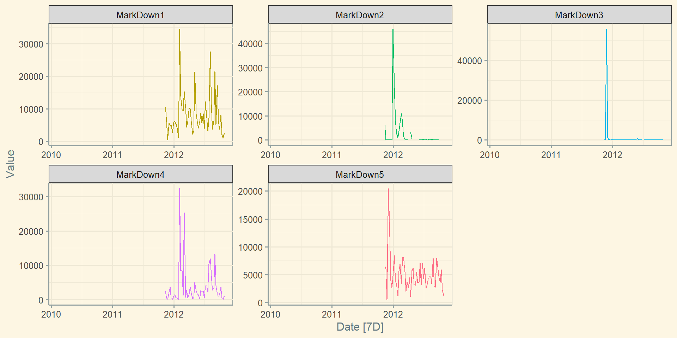Select the 40000 y-axis label in MarkDown2

tap(250, 44)
